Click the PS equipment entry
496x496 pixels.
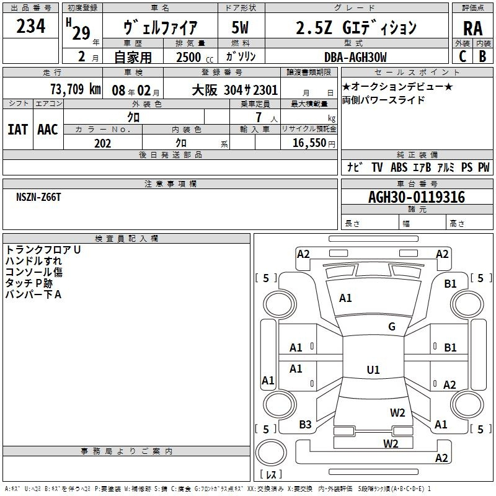[x=467, y=167]
